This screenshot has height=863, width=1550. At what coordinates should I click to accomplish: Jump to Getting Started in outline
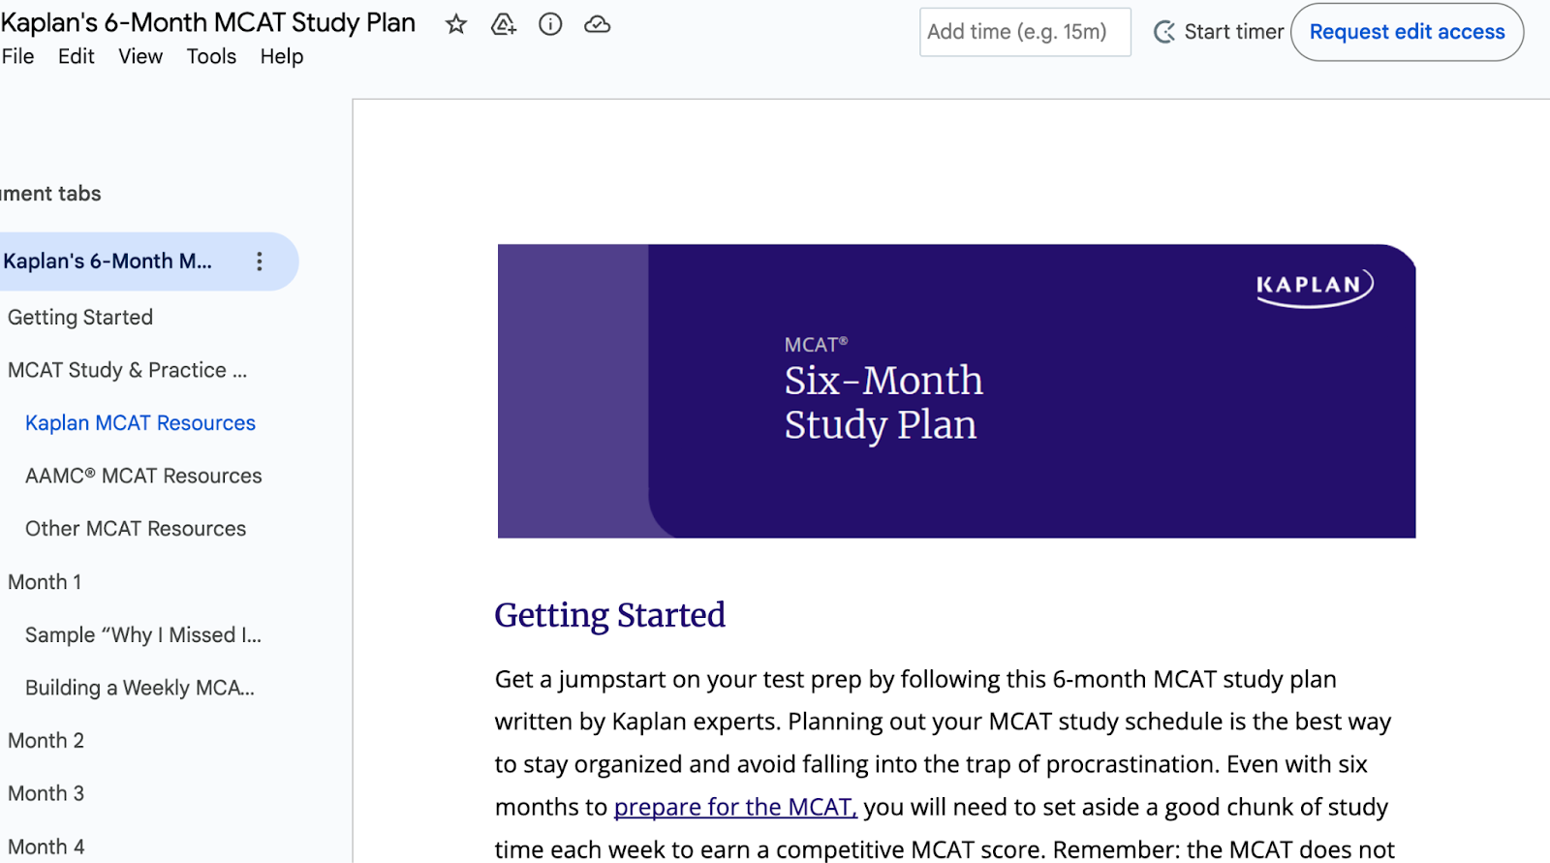[80, 318]
